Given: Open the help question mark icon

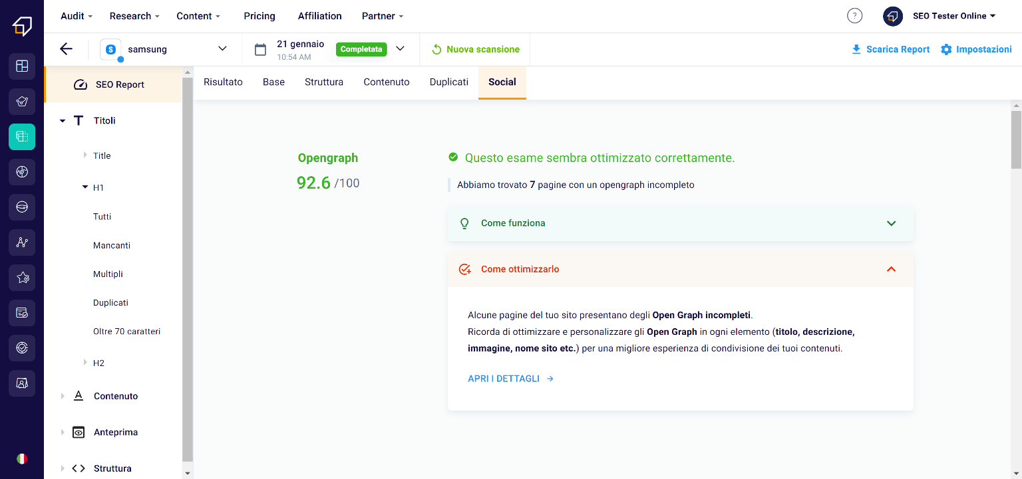Looking at the screenshot, I should [x=854, y=16].
